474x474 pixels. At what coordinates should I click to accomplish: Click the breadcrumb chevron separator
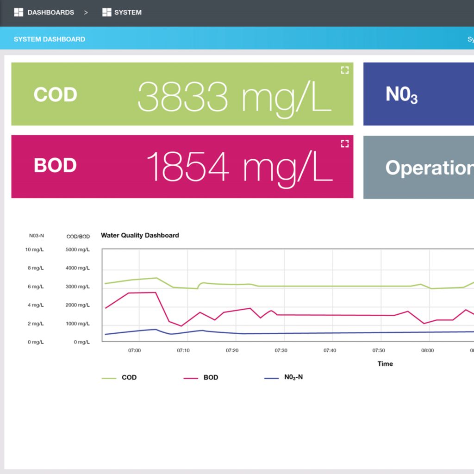(x=86, y=12)
